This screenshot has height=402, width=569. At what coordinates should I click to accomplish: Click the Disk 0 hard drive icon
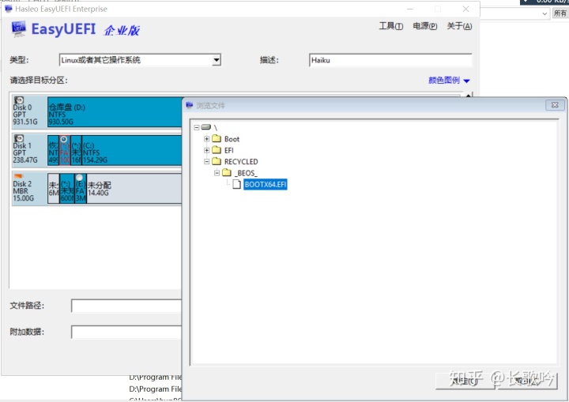tap(18, 100)
